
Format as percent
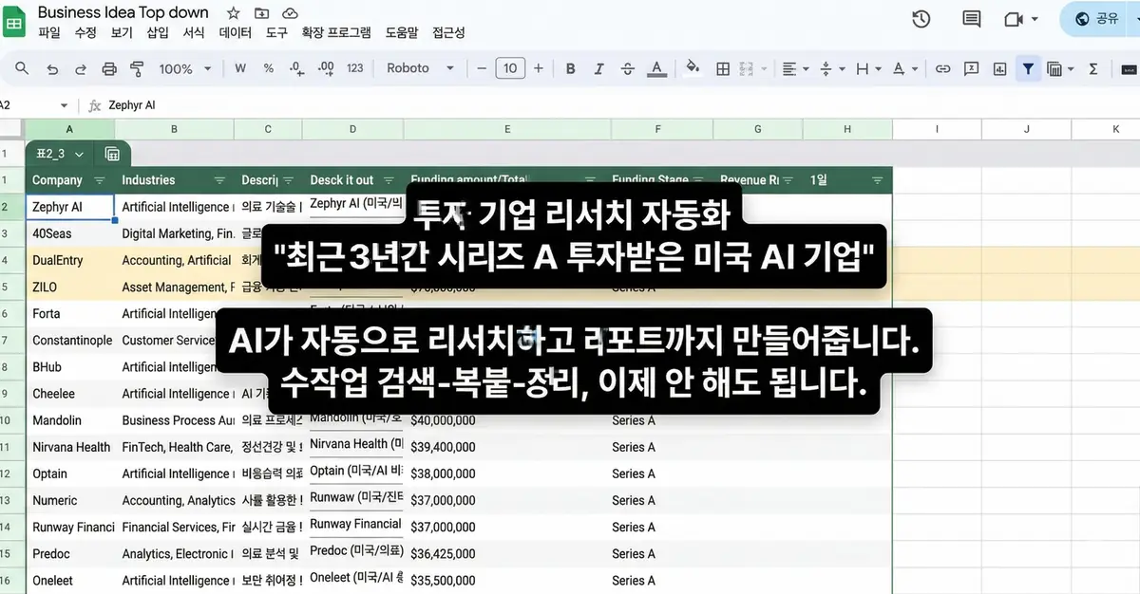[269, 68]
